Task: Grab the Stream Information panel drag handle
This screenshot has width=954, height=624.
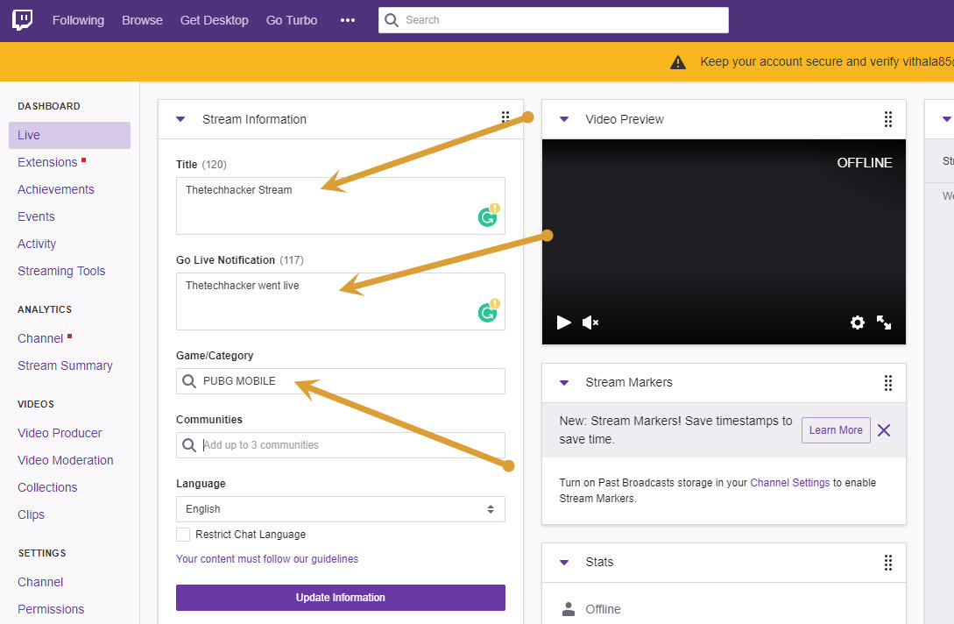Action: 505,117
